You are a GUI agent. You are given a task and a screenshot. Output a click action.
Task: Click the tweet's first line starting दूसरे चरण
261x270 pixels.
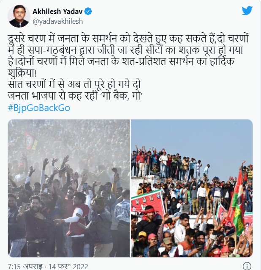coord(128,39)
